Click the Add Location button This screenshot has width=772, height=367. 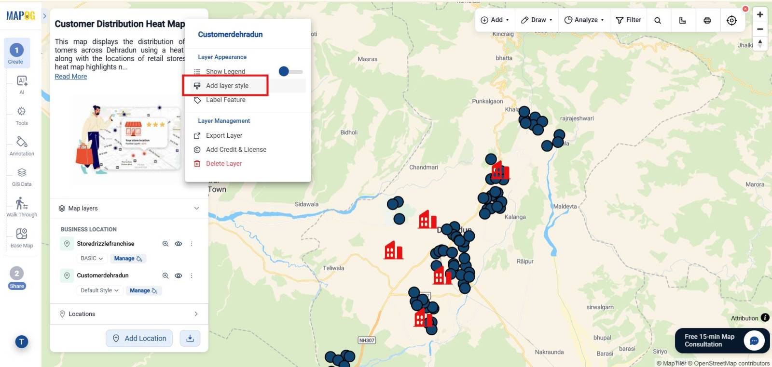(x=140, y=338)
